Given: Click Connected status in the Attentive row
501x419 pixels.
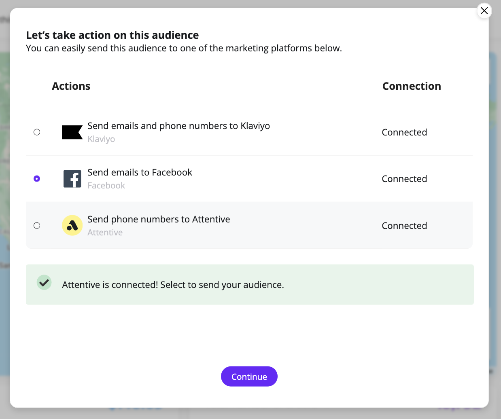Looking at the screenshot, I should 404,226.
